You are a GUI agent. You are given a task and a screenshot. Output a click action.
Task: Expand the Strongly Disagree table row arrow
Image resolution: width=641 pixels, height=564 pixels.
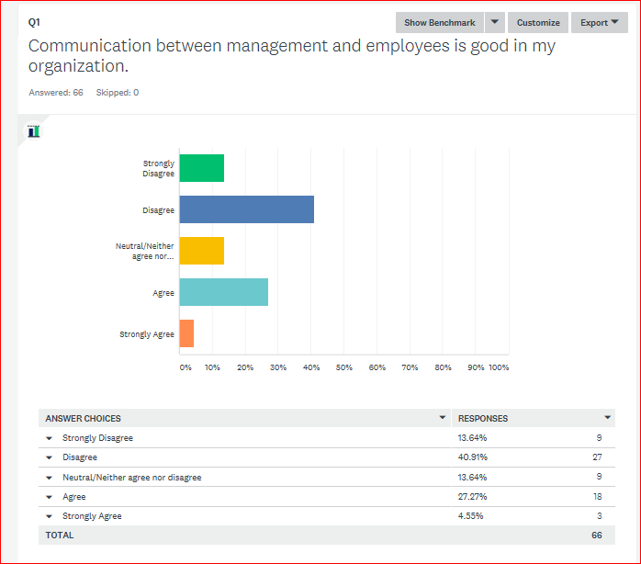(x=50, y=438)
